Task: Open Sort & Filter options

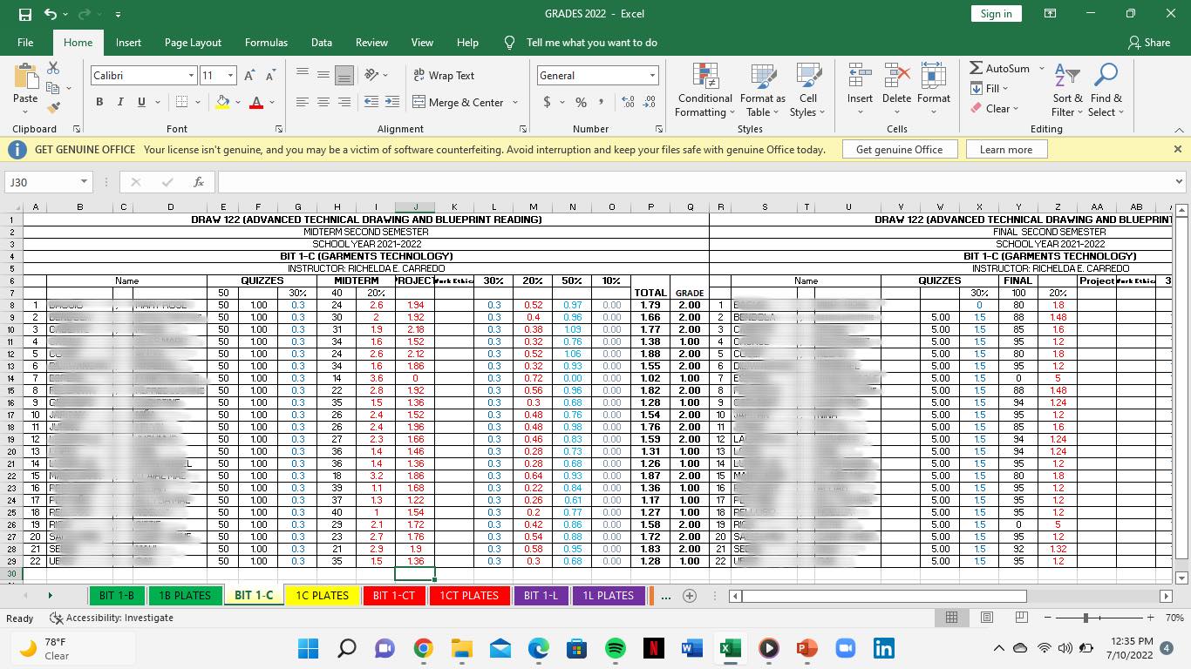Action: pyautogui.click(x=1067, y=90)
